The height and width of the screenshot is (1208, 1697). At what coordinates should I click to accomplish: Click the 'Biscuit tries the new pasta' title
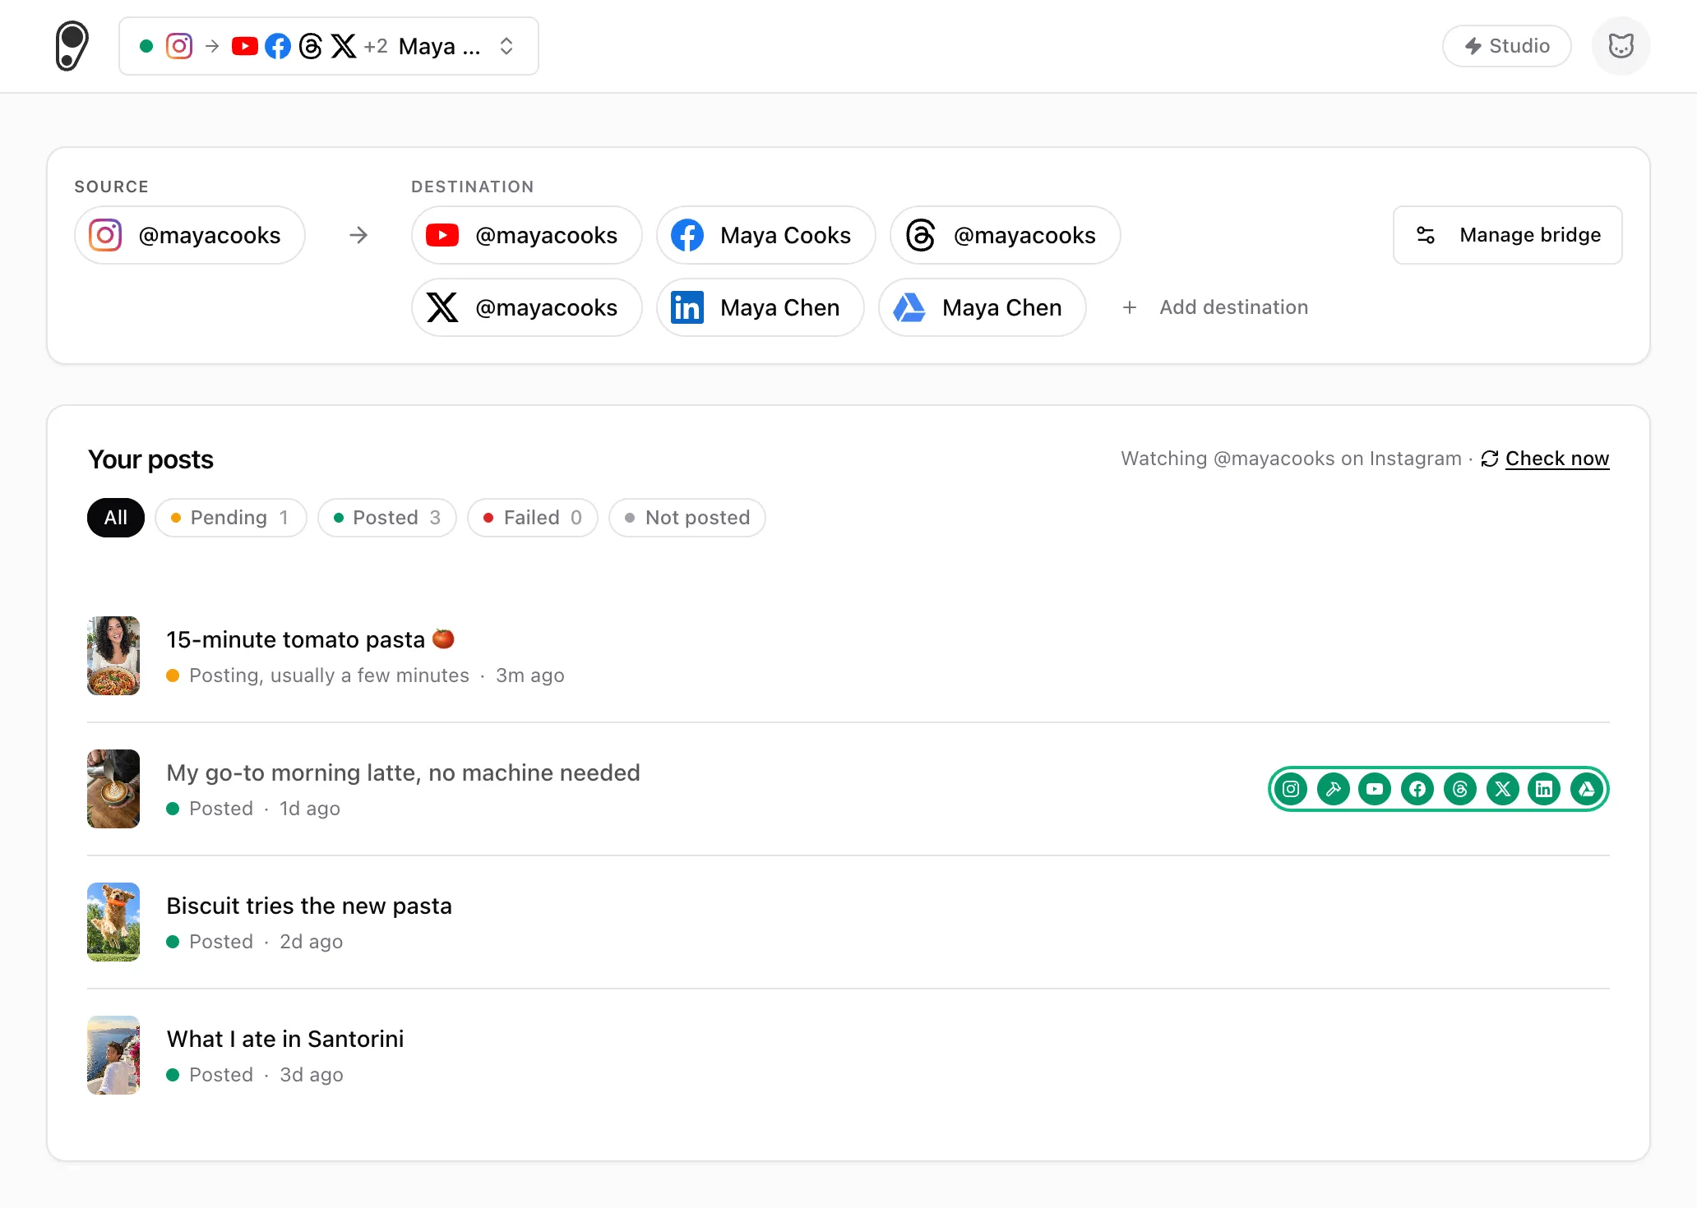(309, 906)
